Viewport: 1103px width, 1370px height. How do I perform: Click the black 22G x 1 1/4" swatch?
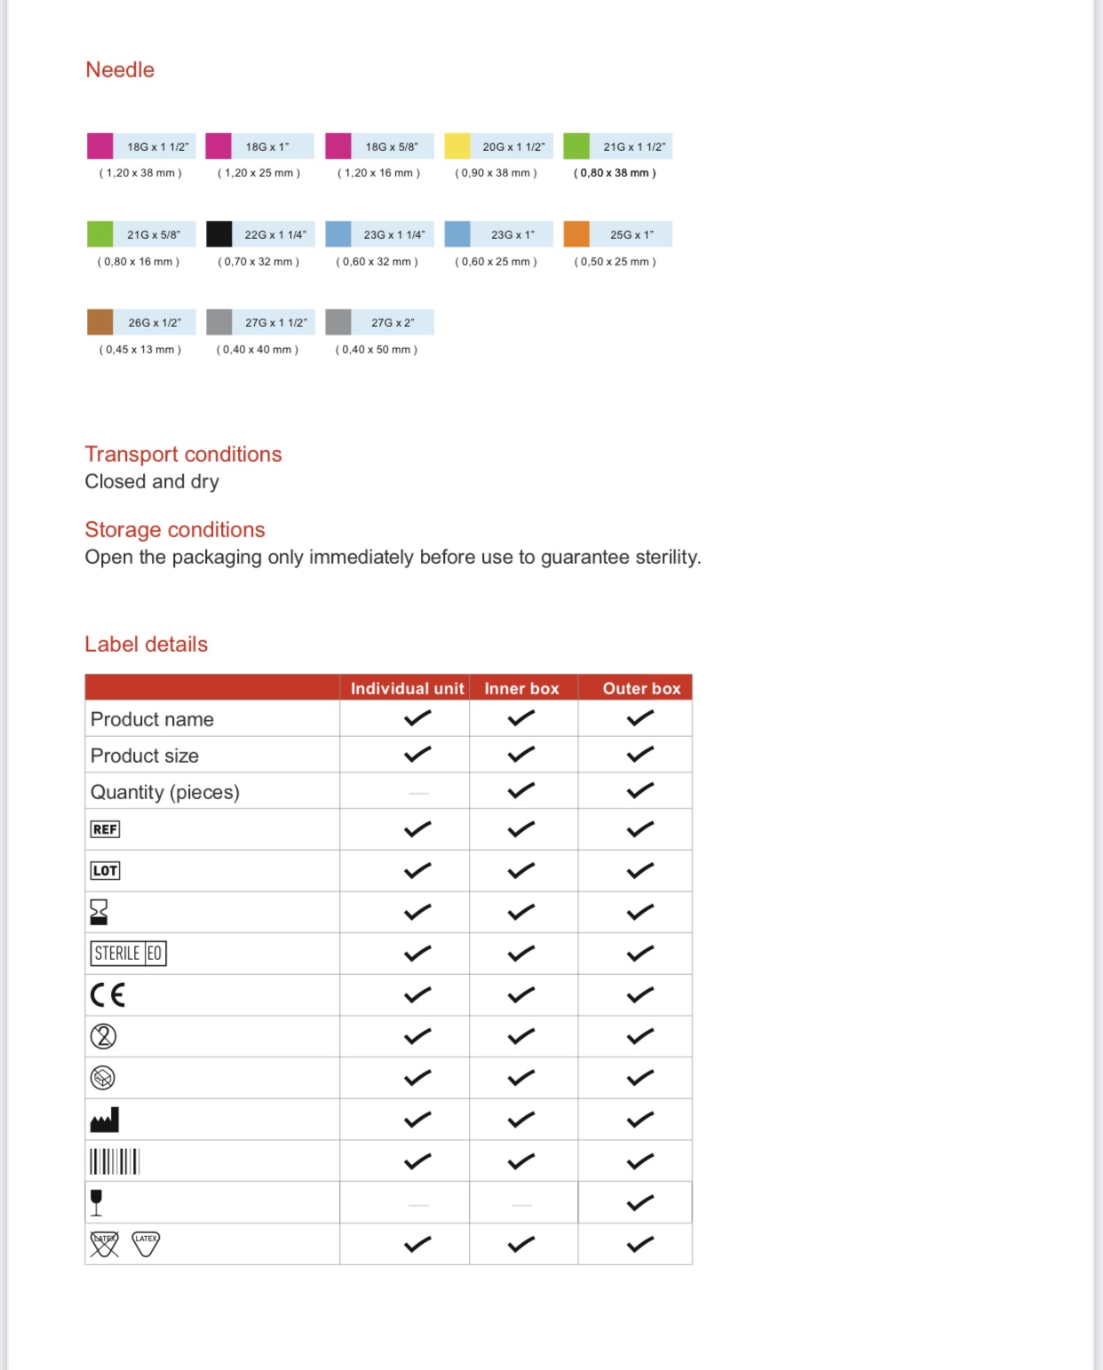pos(218,234)
